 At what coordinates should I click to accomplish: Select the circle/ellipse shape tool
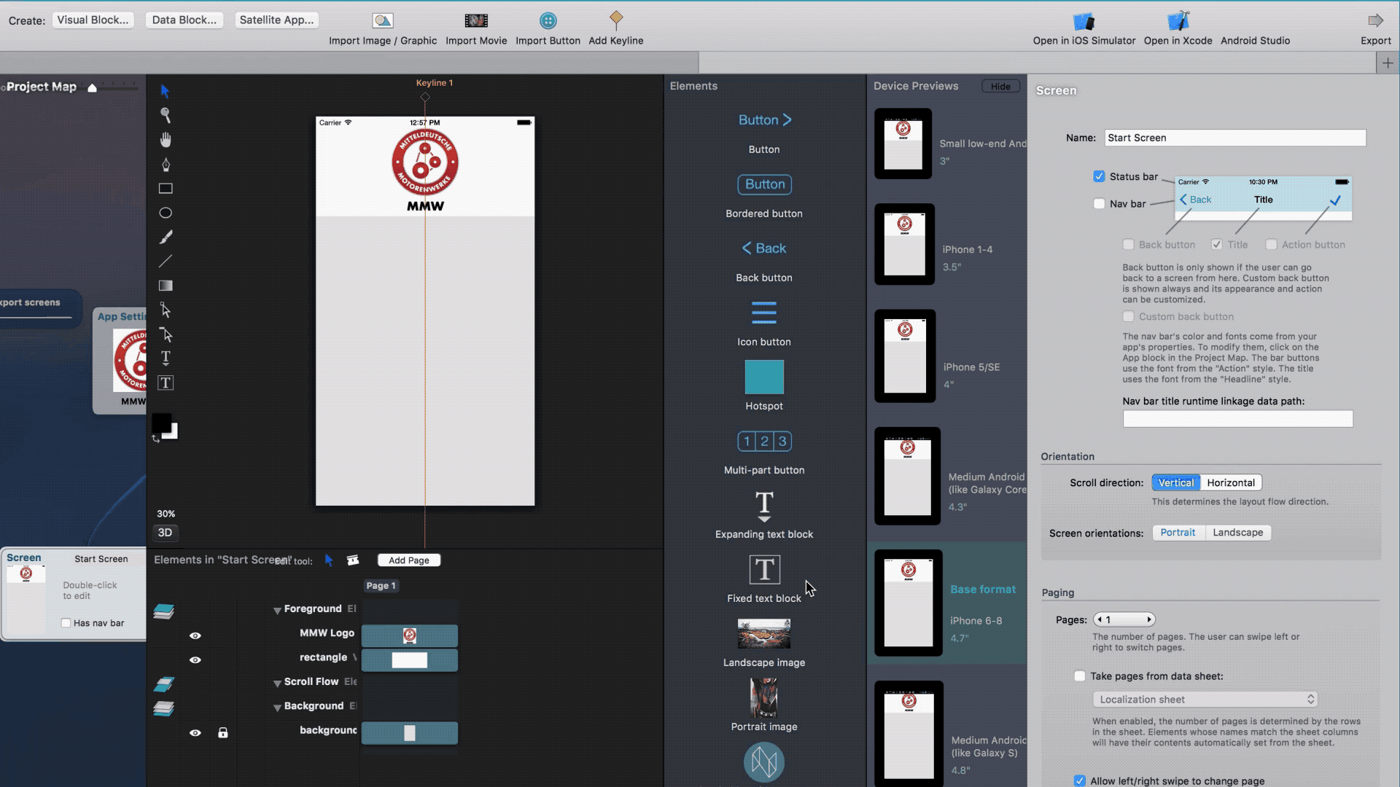coord(166,211)
